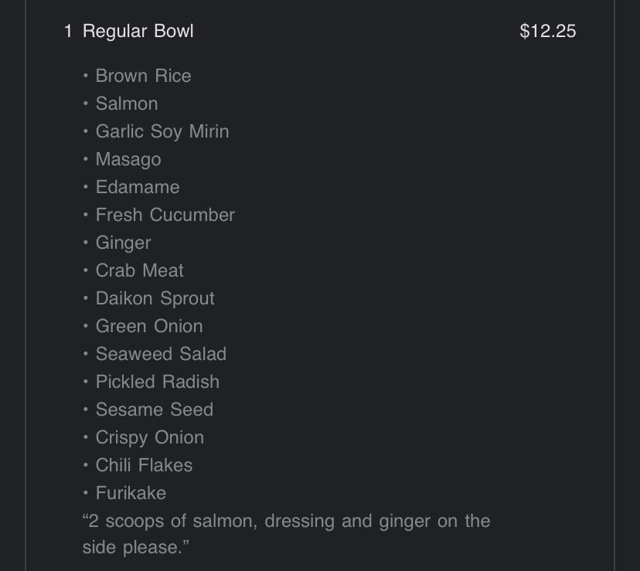The image size is (640, 571).
Task: Click the Sesame Seed entry
Action: (154, 410)
